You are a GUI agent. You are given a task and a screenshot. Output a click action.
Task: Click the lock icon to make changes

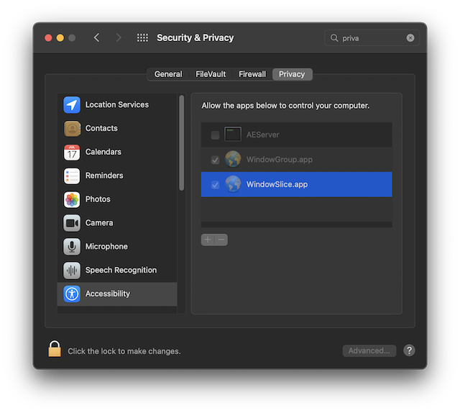coord(55,350)
